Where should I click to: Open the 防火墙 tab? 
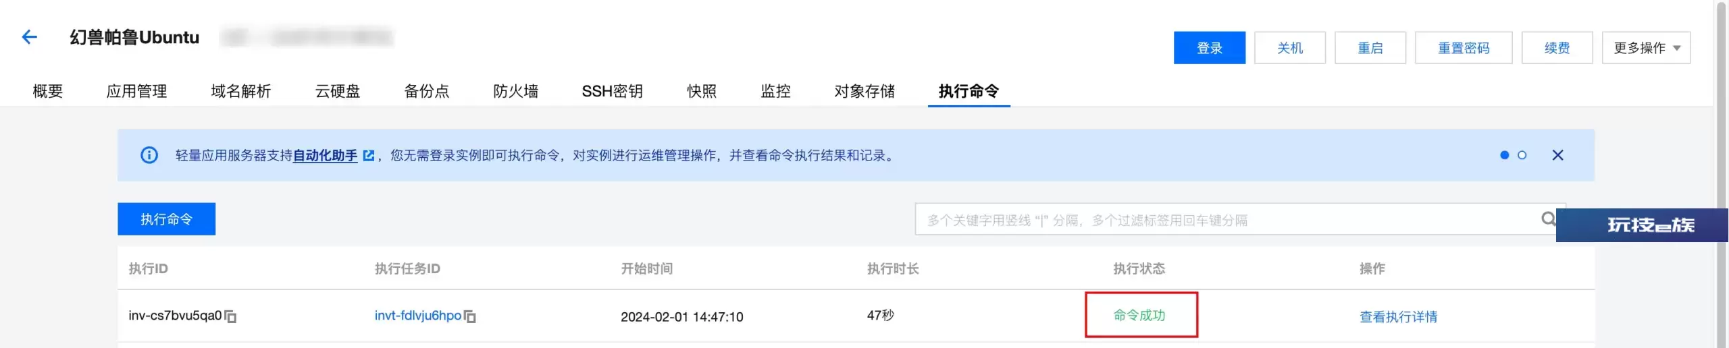click(x=515, y=91)
